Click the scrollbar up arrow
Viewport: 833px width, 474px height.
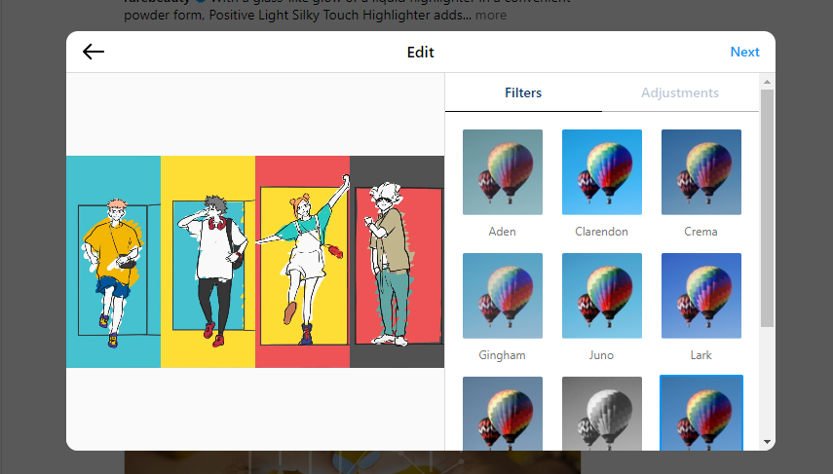click(x=767, y=82)
